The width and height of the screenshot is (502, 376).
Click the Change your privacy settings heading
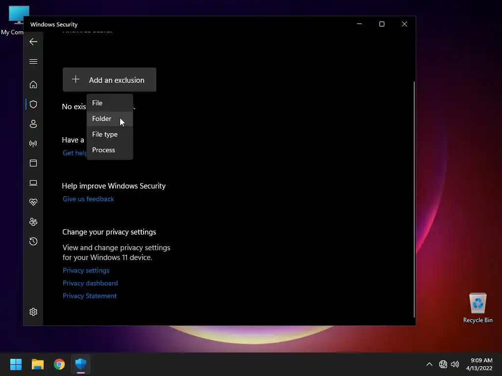click(x=109, y=232)
